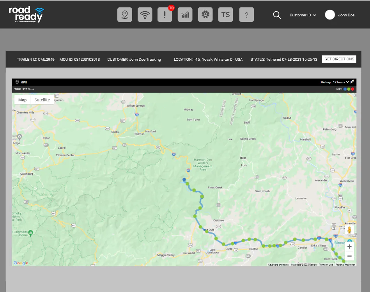Click the Road Ready logo

click(26, 14)
